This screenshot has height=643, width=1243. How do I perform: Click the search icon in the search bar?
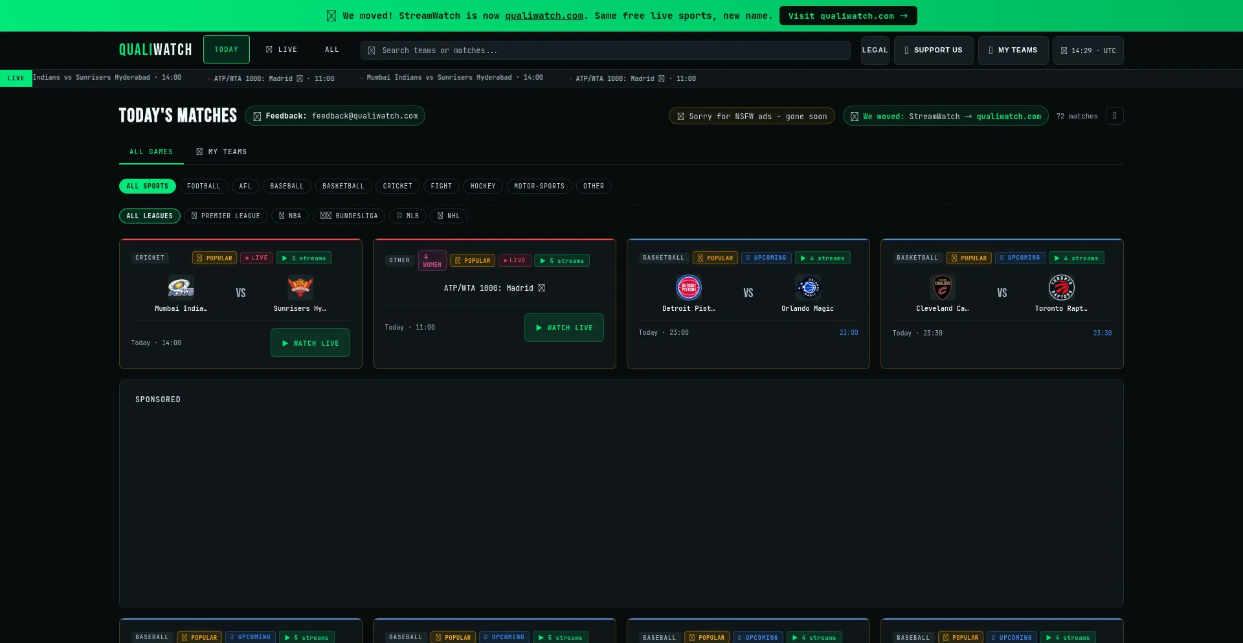pyautogui.click(x=372, y=51)
